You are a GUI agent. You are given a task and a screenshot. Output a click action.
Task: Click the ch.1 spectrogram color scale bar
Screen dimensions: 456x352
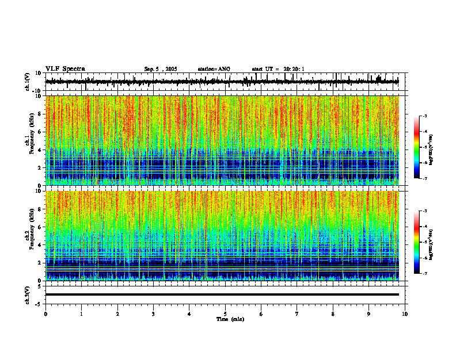[x=416, y=147]
